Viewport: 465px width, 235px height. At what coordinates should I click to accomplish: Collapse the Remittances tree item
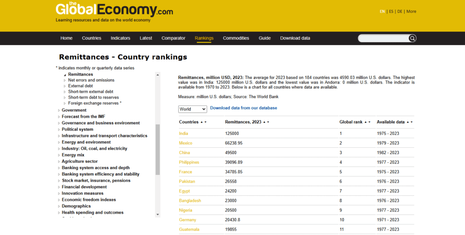pos(65,75)
